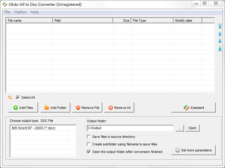Image resolution: width=225 pixels, height=168 pixels.
Task: Disable opening output folder after conversion
Action: pos(89,152)
